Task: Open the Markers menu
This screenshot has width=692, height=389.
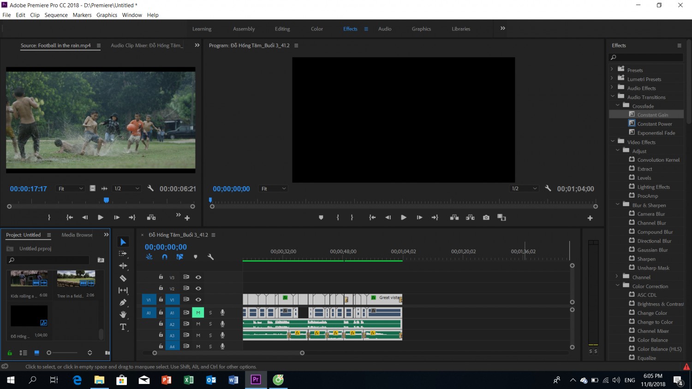Action: click(82, 15)
